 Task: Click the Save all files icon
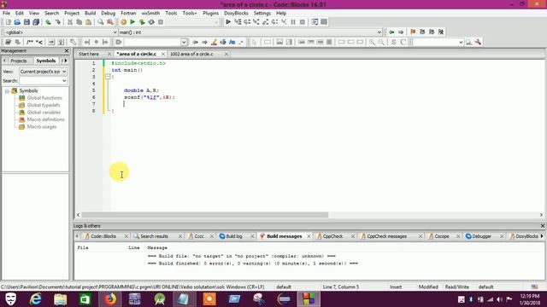36,22
